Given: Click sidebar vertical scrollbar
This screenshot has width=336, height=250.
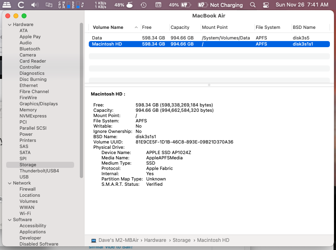Looking at the screenshot, I should coord(81,100).
